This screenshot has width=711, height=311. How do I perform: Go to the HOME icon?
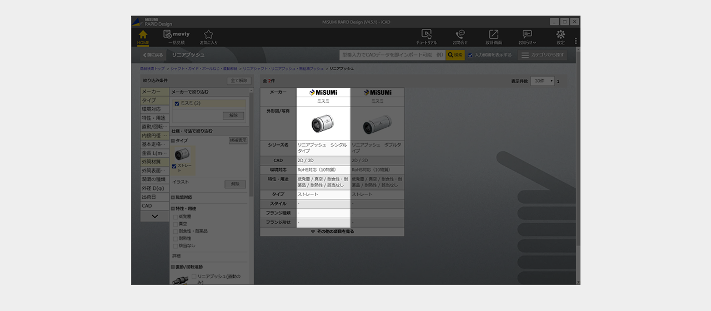point(143,37)
